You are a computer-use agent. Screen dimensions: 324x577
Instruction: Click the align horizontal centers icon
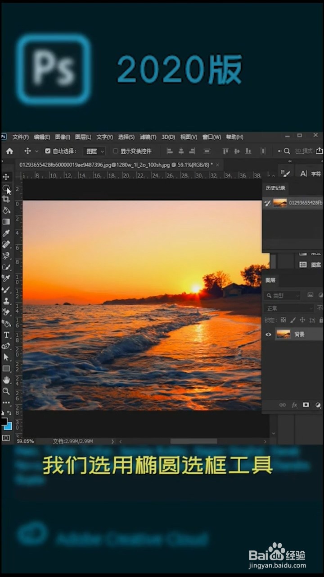pyautogui.click(x=181, y=151)
